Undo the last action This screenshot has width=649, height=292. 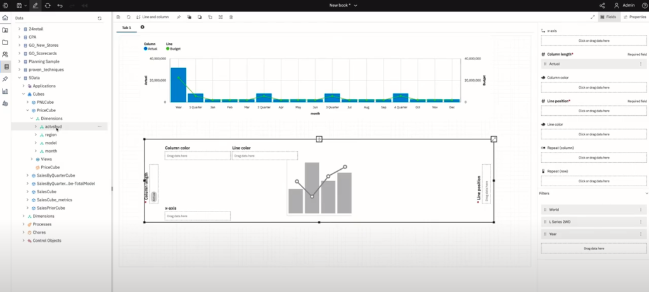pyautogui.click(x=60, y=5)
